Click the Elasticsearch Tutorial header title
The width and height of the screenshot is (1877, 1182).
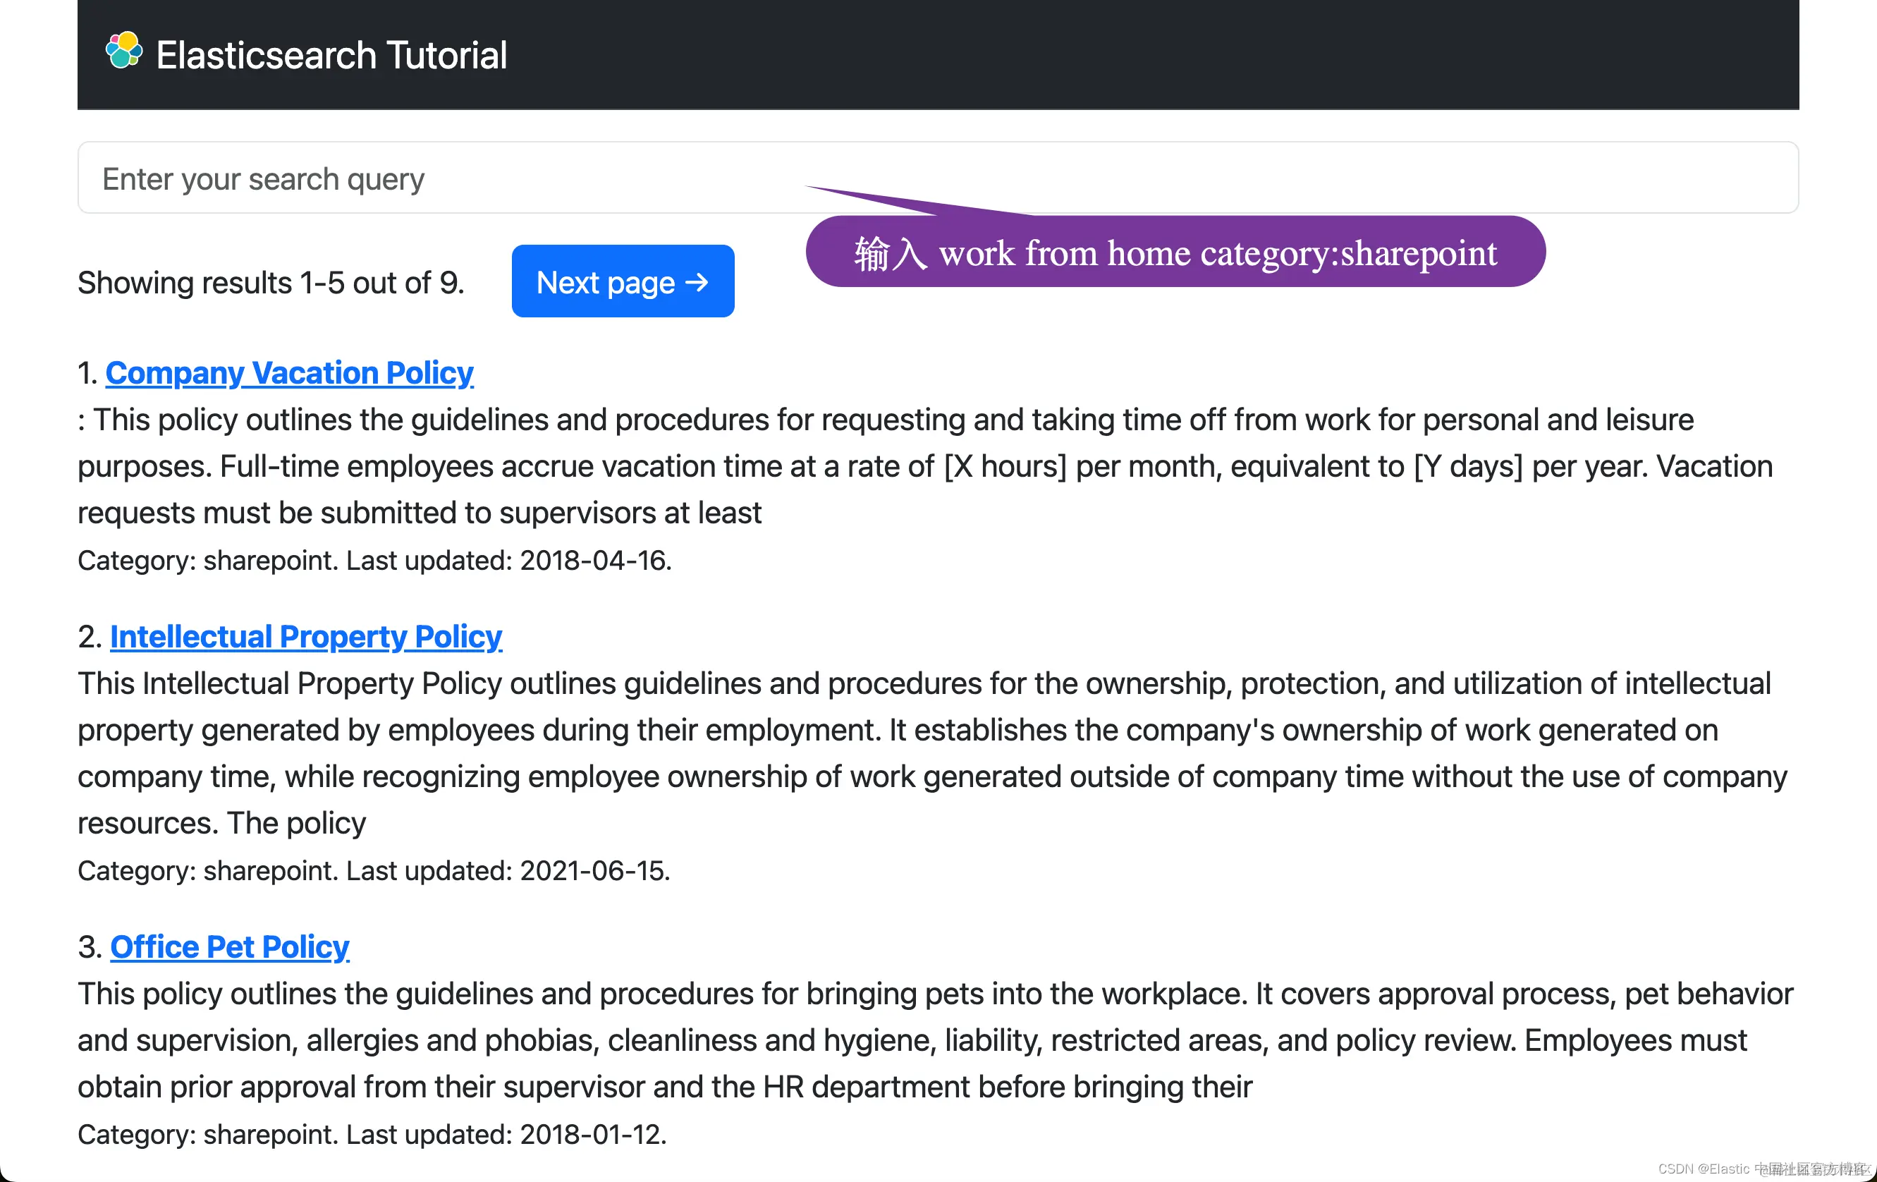(331, 55)
